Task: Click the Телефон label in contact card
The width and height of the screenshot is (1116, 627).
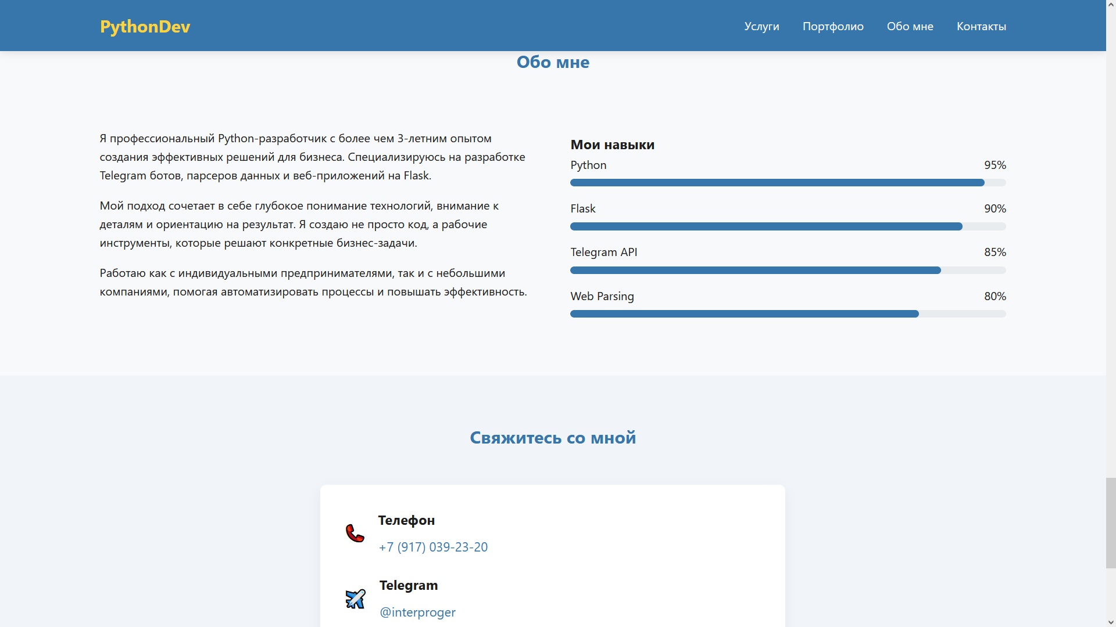Action: (406, 520)
